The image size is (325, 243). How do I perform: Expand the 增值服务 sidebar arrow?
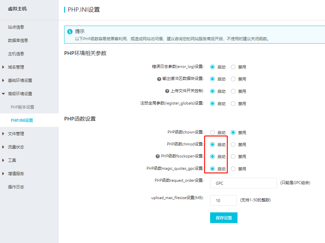(3, 173)
